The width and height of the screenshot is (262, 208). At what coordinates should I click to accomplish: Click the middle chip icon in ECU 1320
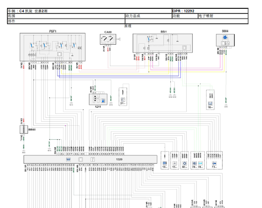[x=81, y=159]
